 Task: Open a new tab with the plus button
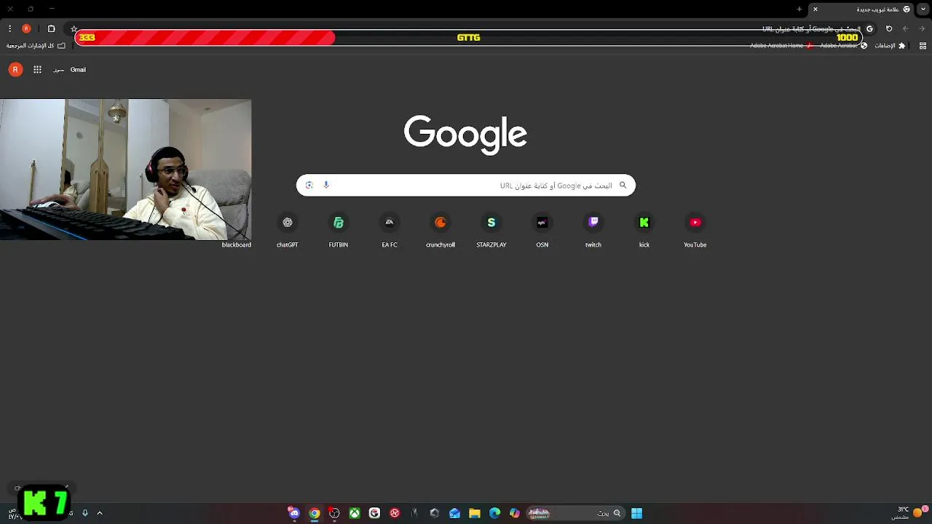[799, 9]
